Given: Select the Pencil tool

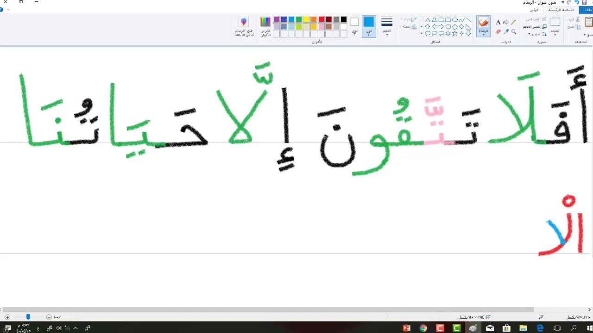Looking at the screenshot, I should click(513, 22).
